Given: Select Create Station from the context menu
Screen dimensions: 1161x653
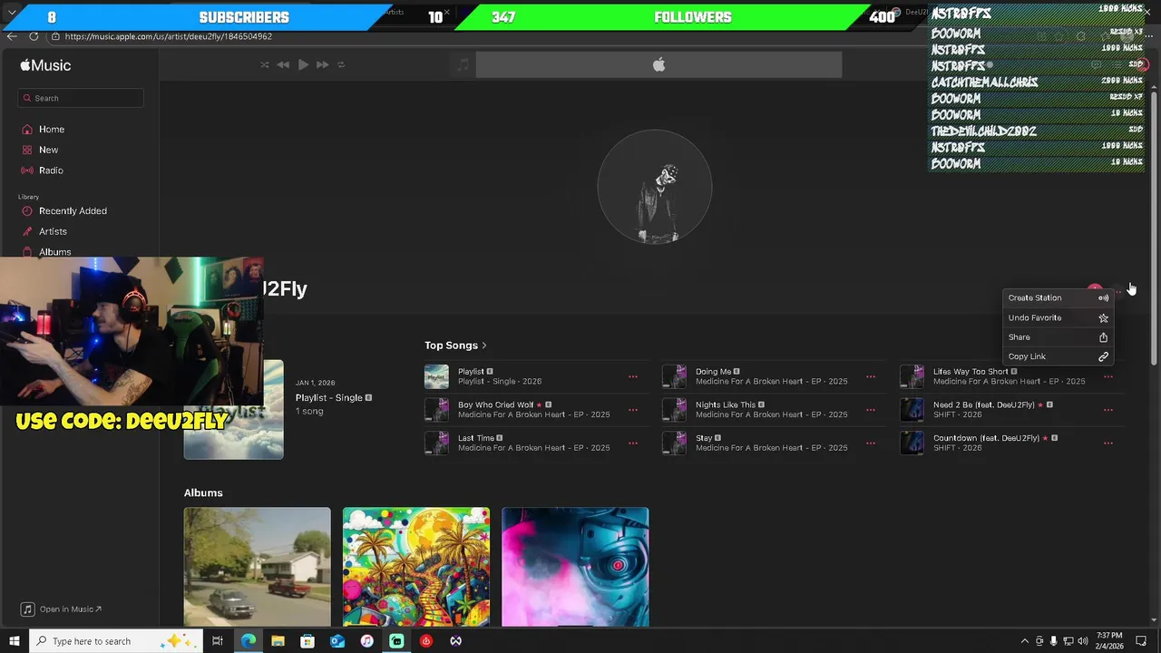Looking at the screenshot, I should pos(1058,297).
